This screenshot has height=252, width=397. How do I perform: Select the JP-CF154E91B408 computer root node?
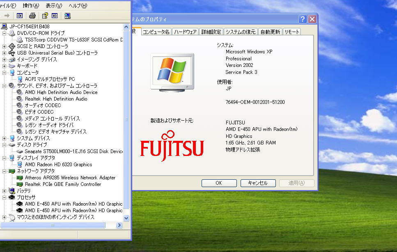click(30, 26)
